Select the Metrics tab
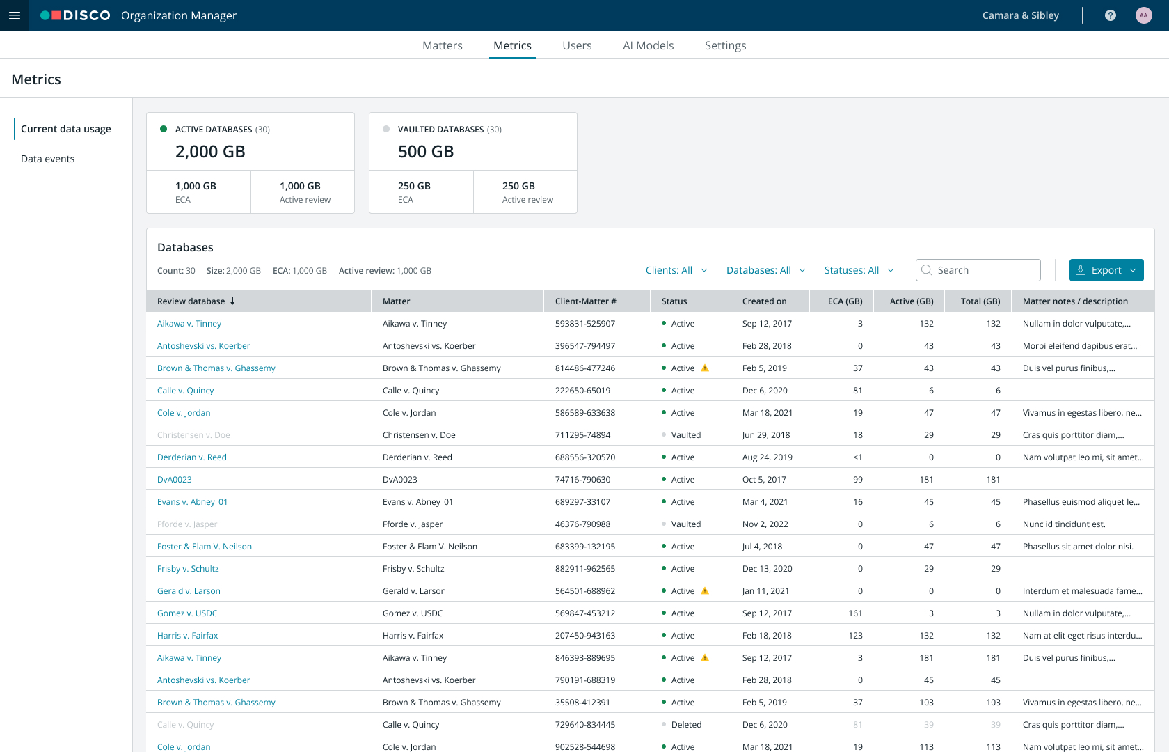Screen dimensions: 1169x752 pos(512,45)
